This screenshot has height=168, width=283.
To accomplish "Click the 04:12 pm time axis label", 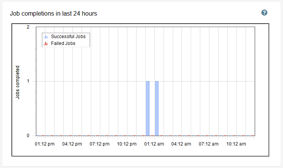I will [x=72, y=144].
